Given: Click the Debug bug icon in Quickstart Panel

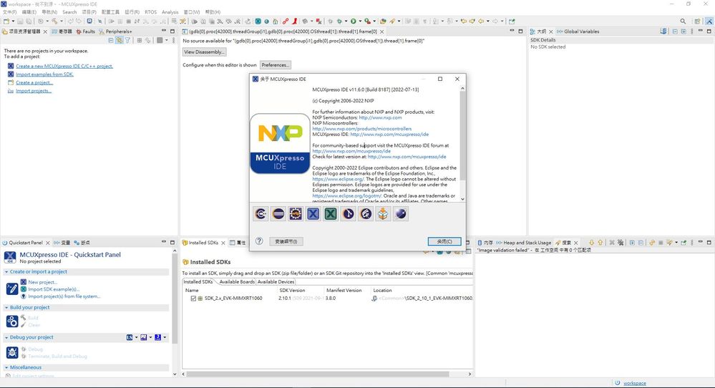Looking at the screenshot, I should tap(12, 353).
